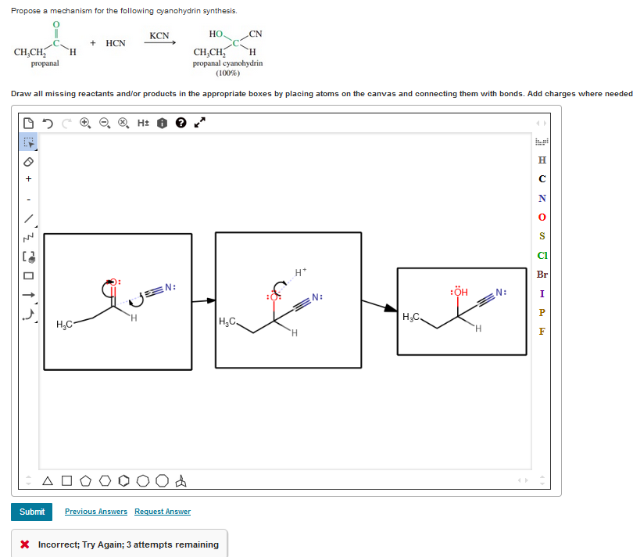
Task: Select the straight reaction arrow tool
Action: tap(28, 294)
